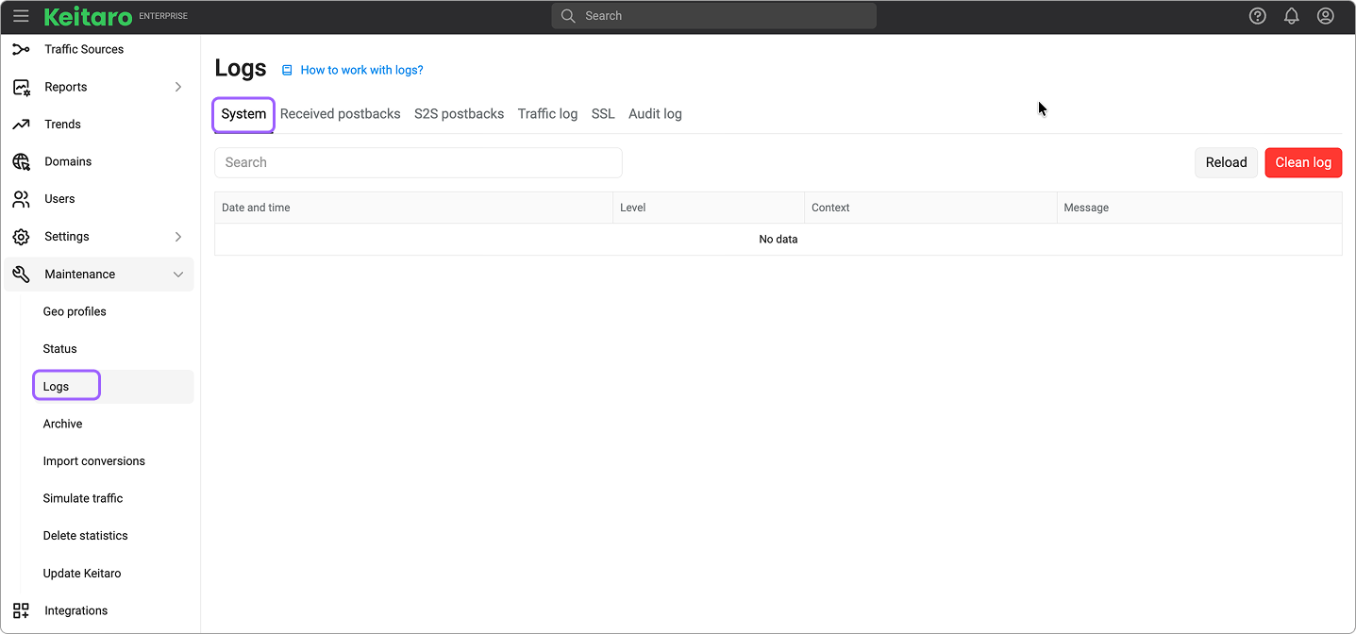Click the help question mark icon

point(1257,16)
